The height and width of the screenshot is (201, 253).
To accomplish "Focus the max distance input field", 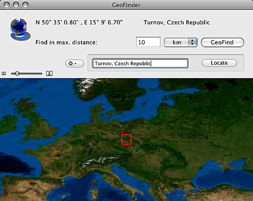I will point(148,42).
